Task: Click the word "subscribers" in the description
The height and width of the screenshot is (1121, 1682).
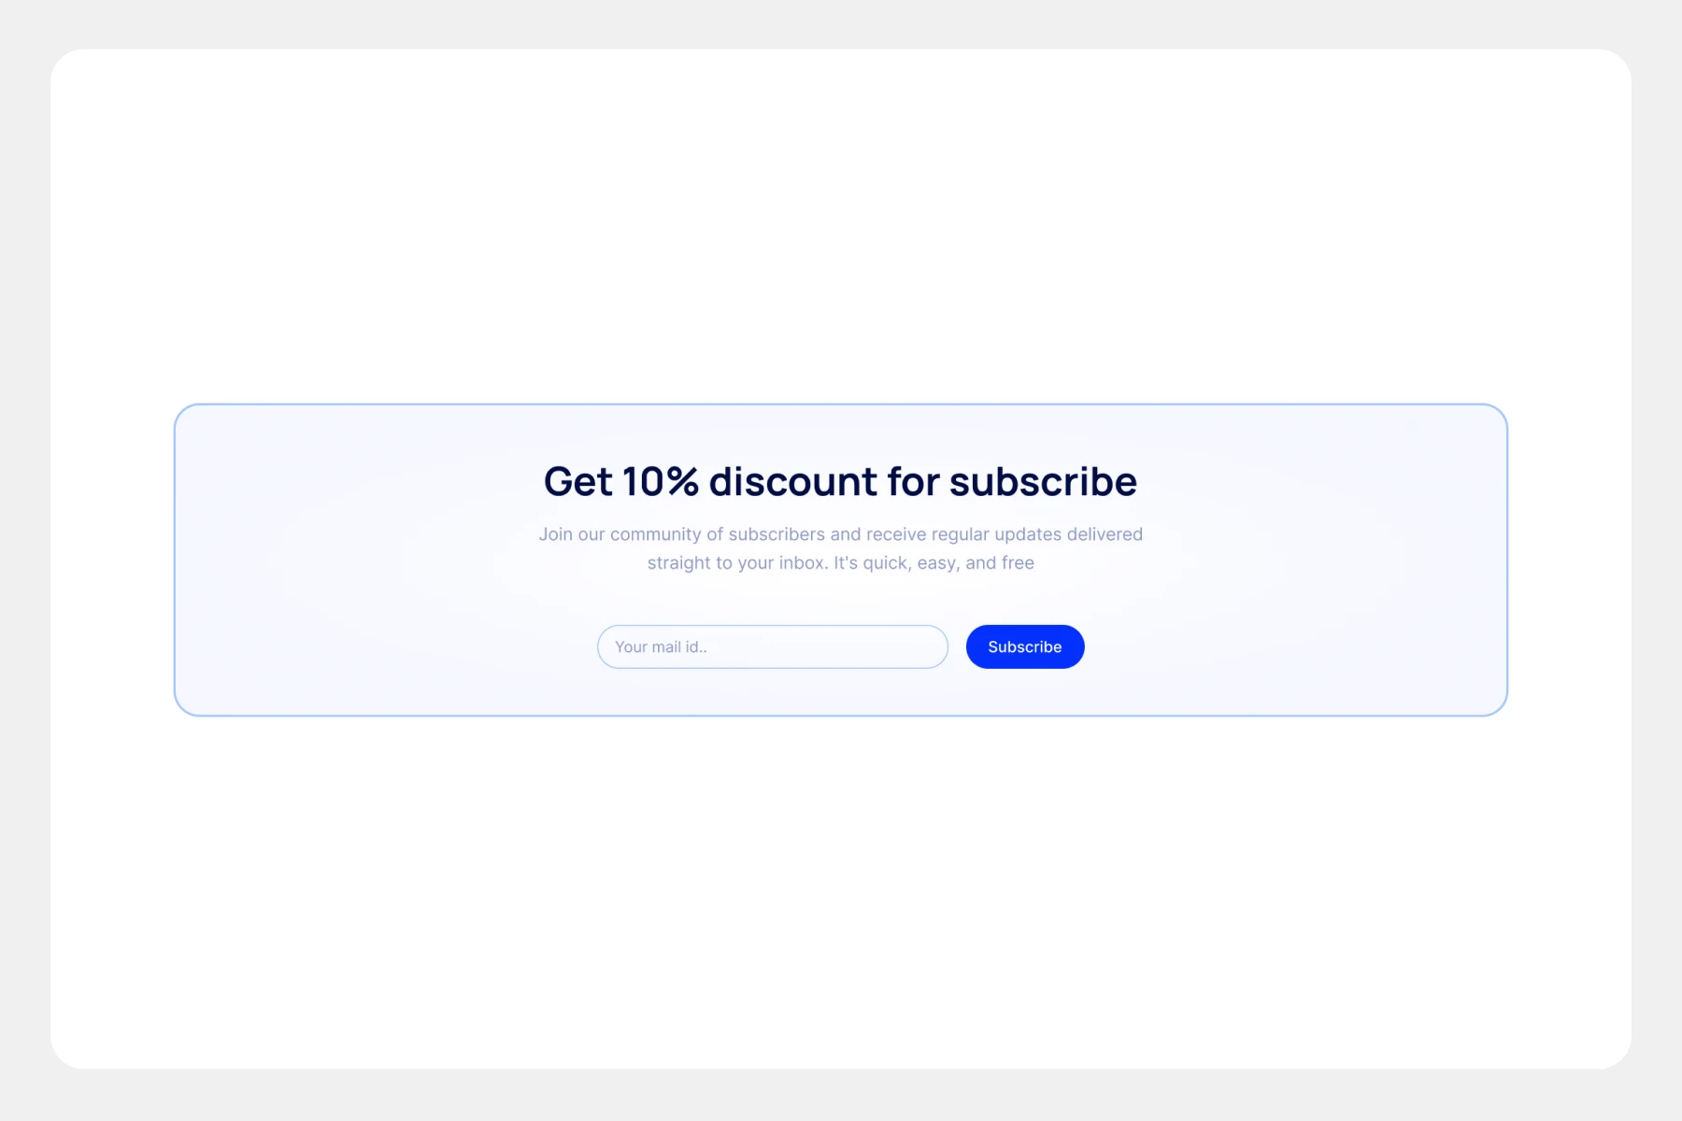Action: [777, 534]
